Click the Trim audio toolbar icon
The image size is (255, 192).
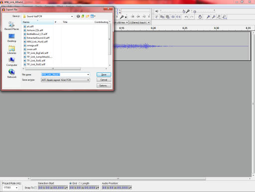(157, 17)
